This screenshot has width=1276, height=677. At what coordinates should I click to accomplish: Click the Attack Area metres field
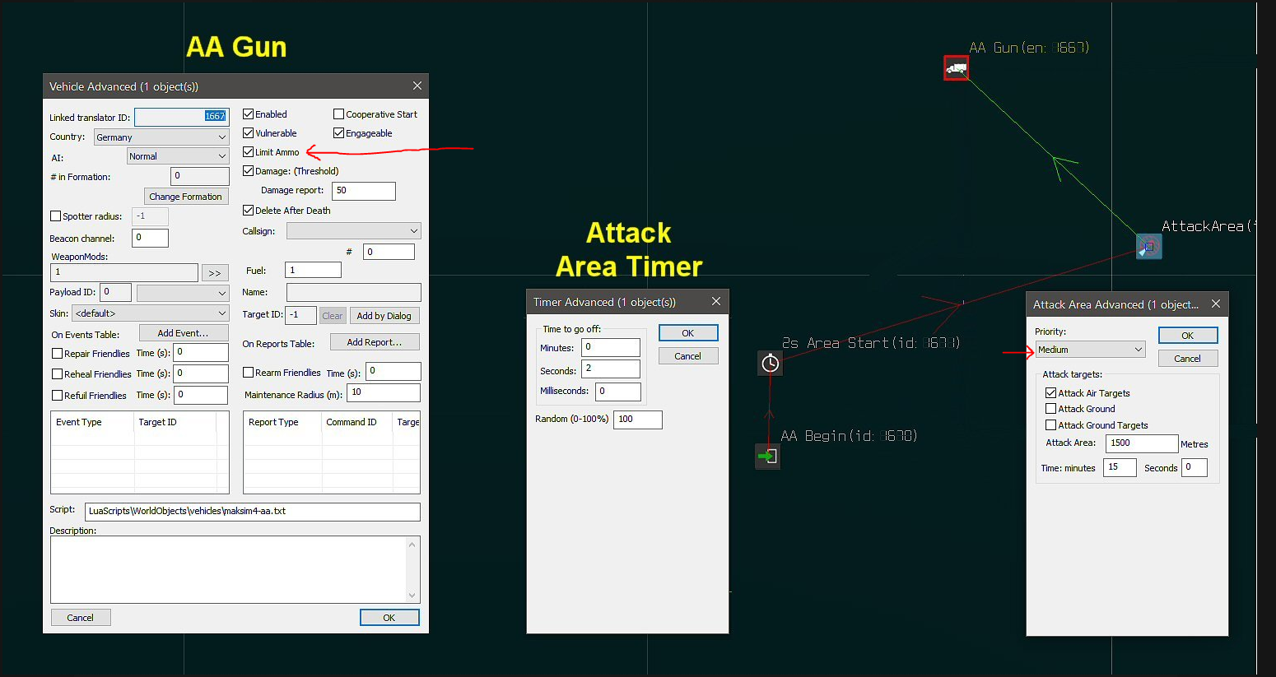point(1143,443)
